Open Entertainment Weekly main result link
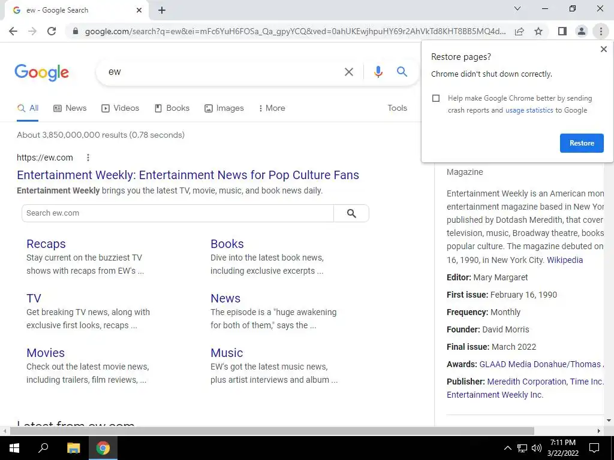 pos(188,175)
